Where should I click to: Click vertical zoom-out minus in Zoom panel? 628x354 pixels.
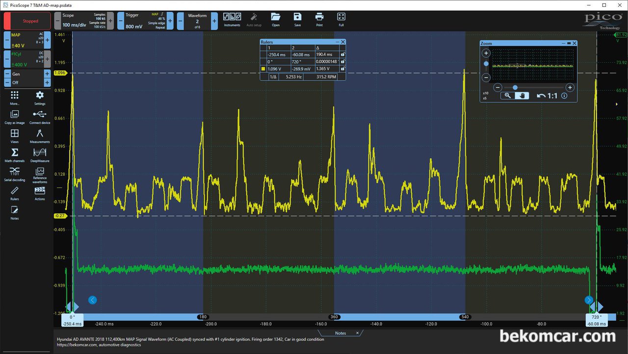pos(486,77)
